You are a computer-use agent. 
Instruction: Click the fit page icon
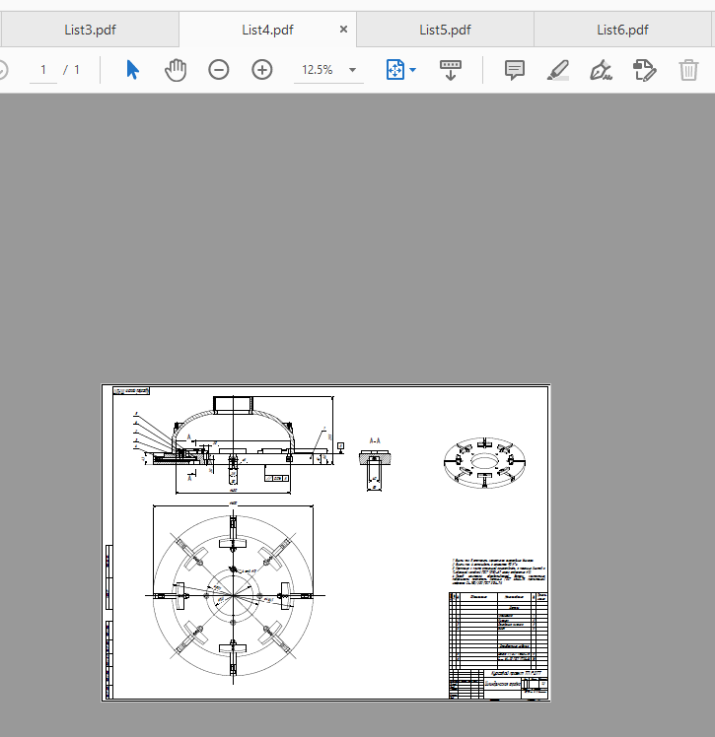pos(394,70)
